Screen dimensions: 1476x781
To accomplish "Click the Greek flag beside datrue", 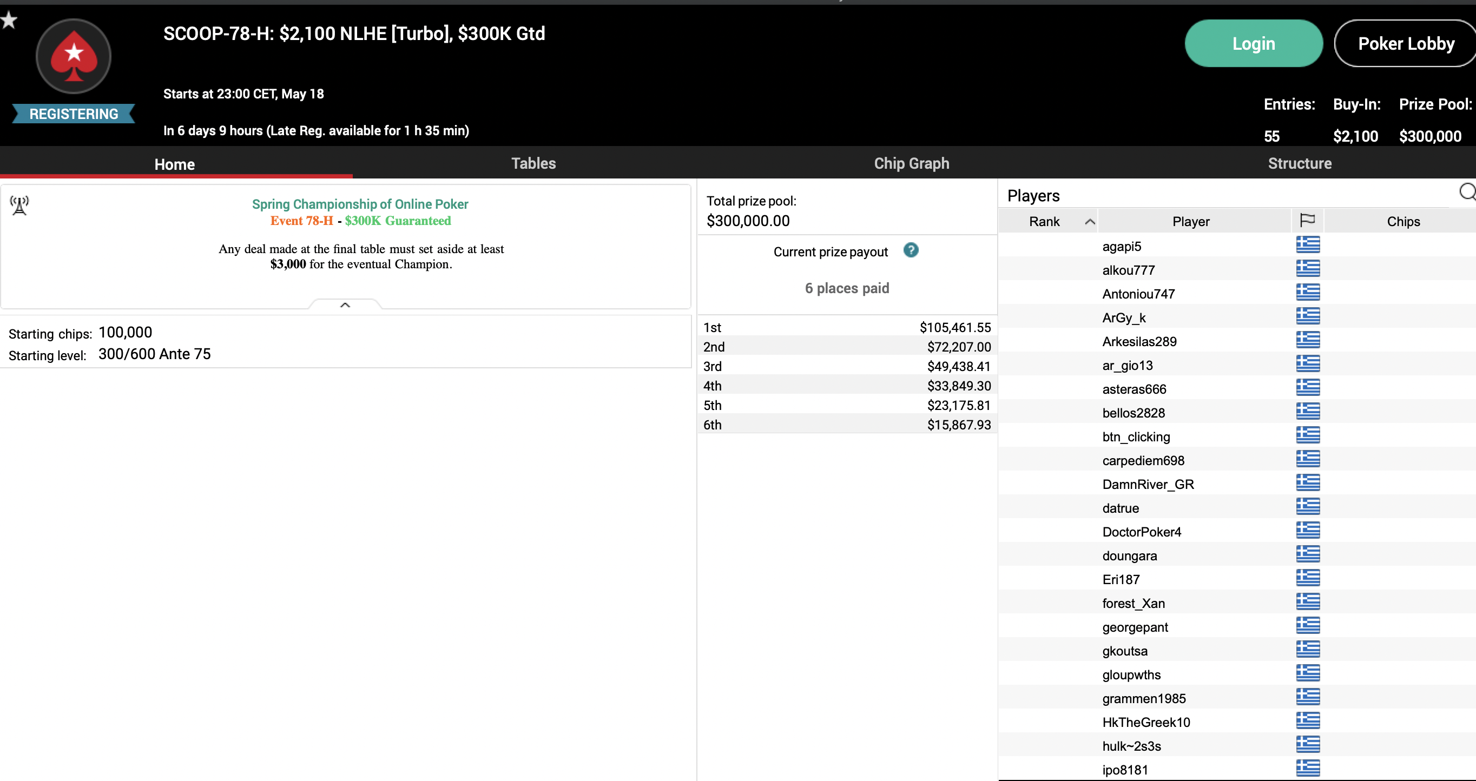I will pyautogui.click(x=1308, y=506).
